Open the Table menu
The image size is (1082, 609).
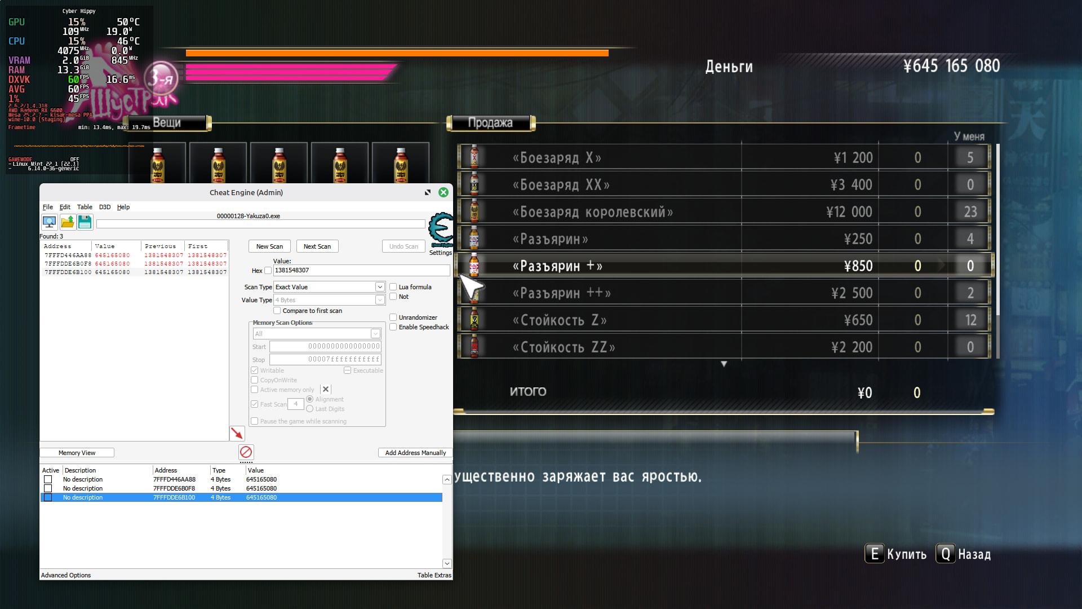pyautogui.click(x=85, y=207)
